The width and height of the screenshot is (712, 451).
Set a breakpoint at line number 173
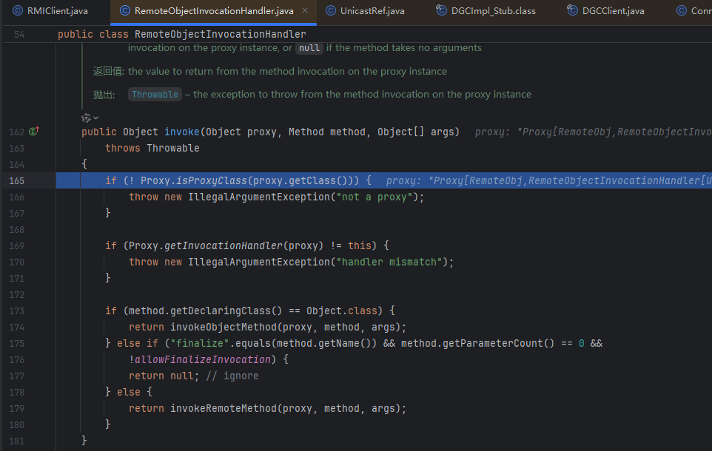[x=16, y=311]
